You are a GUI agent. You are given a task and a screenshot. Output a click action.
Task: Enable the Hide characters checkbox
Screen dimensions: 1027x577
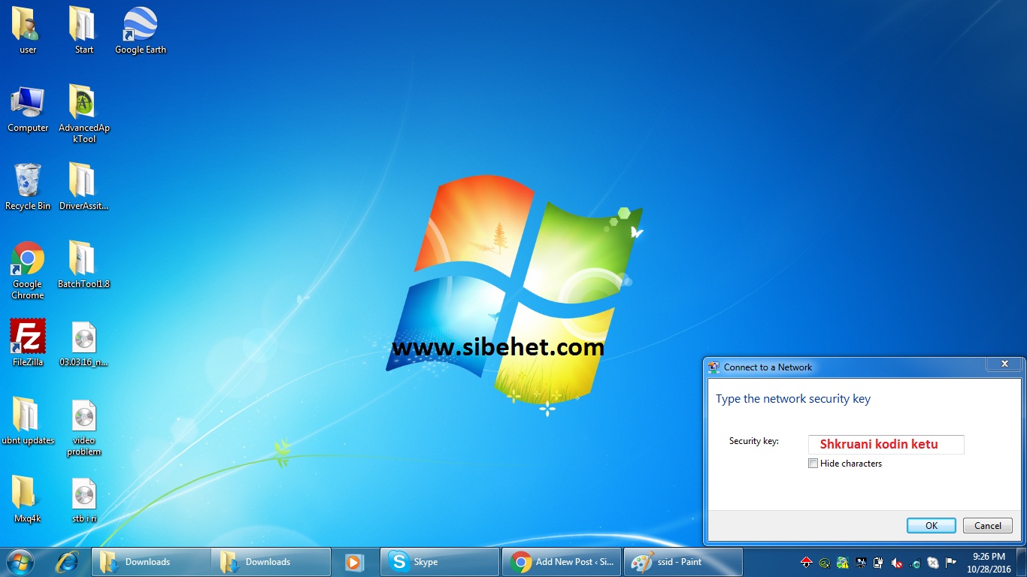(813, 464)
